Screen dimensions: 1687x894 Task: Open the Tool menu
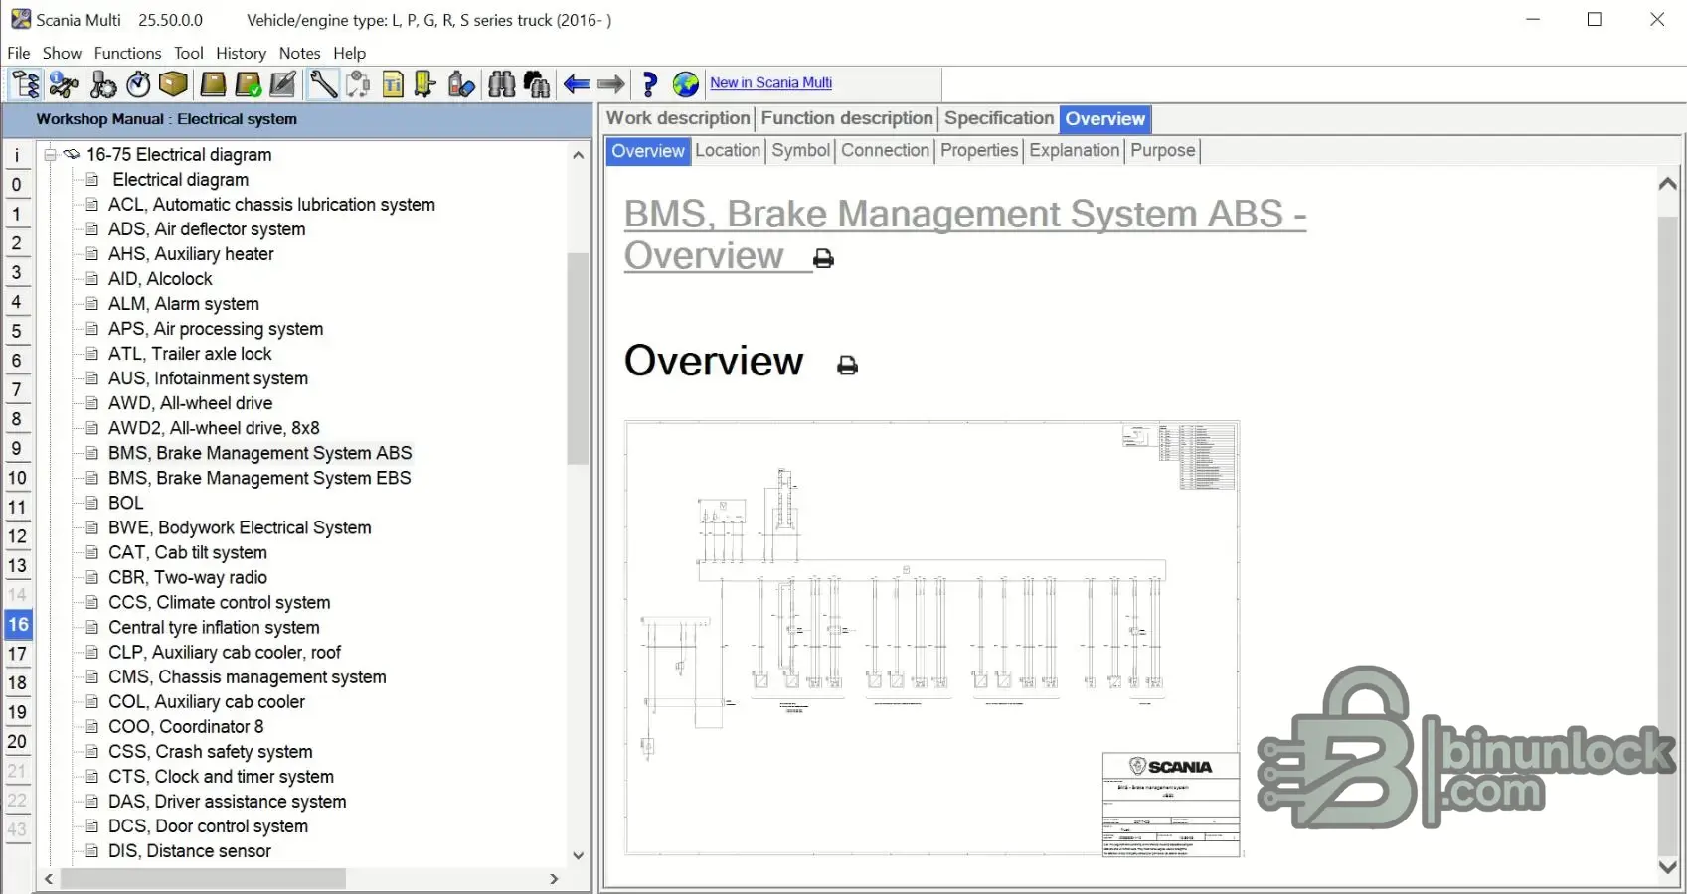click(x=189, y=53)
